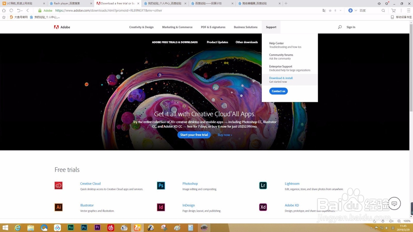The width and height of the screenshot is (413, 232).
Task: Open the Creativity & Design menu
Action: coord(141,27)
